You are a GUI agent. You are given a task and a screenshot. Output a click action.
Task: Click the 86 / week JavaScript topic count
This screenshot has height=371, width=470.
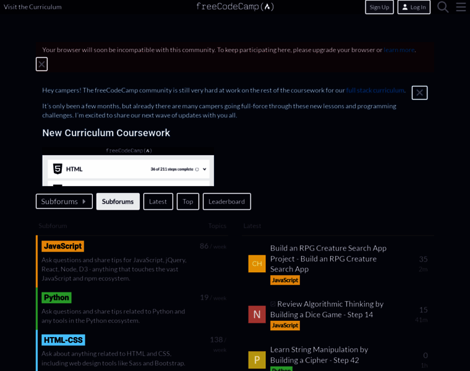tap(213, 246)
